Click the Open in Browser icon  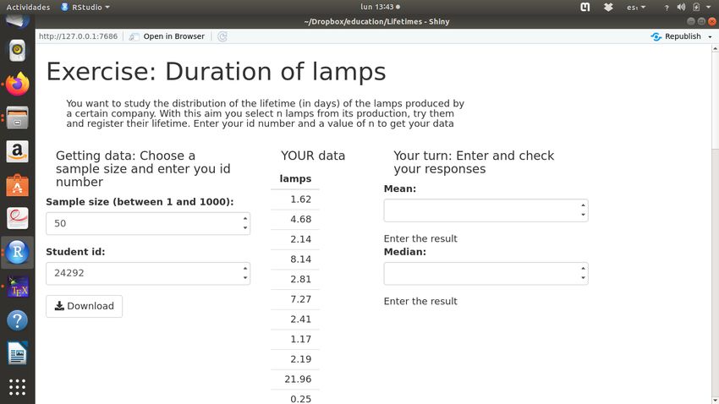click(134, 36)
